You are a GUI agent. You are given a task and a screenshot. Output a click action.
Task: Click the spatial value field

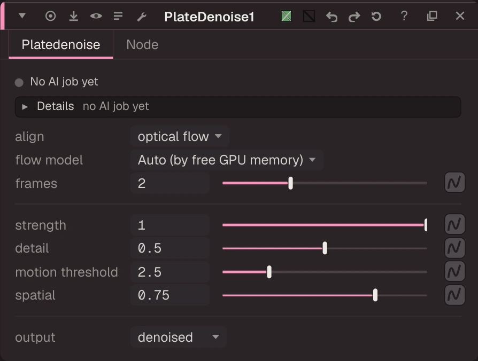pyautogui.click(x=170, y=295)
